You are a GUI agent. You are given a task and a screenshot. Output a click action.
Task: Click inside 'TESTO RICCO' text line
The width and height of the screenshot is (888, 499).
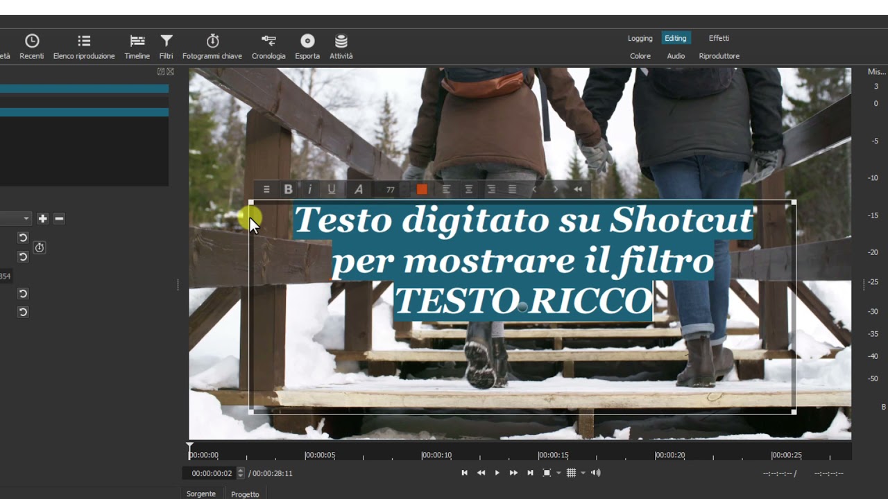[523, 301]
